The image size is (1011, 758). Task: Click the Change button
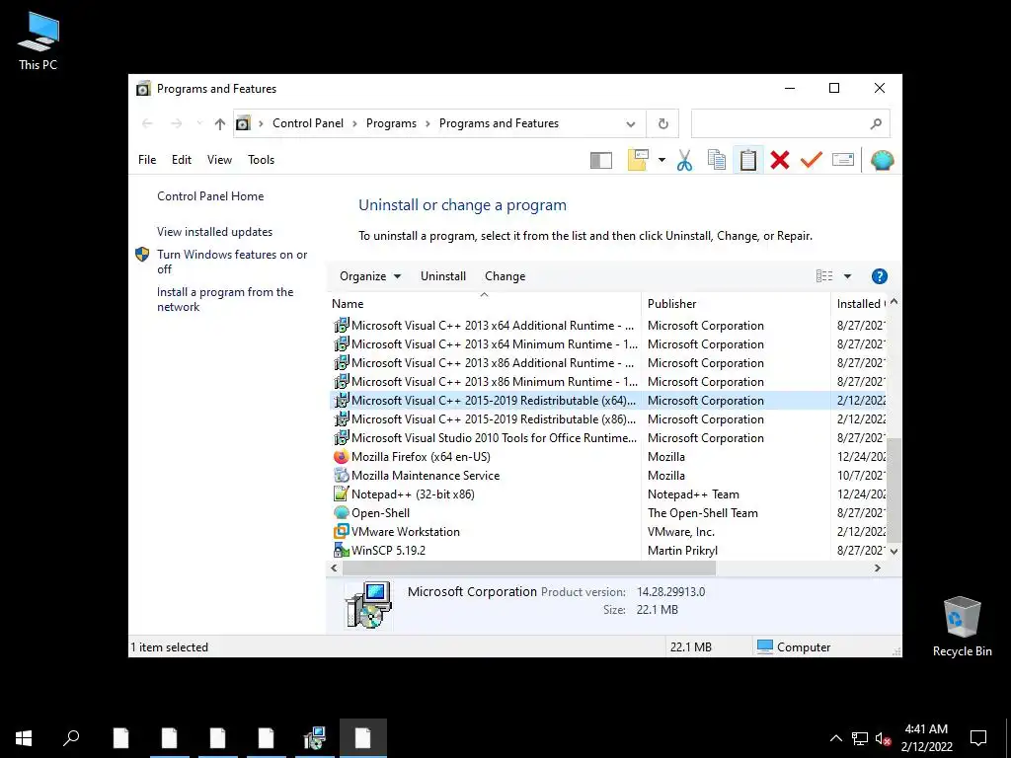coord(505,276)
